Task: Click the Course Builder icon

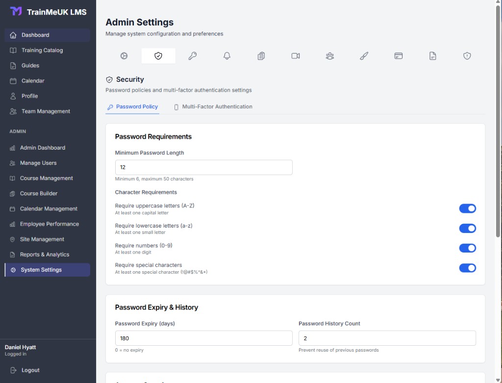Action: 12,194
